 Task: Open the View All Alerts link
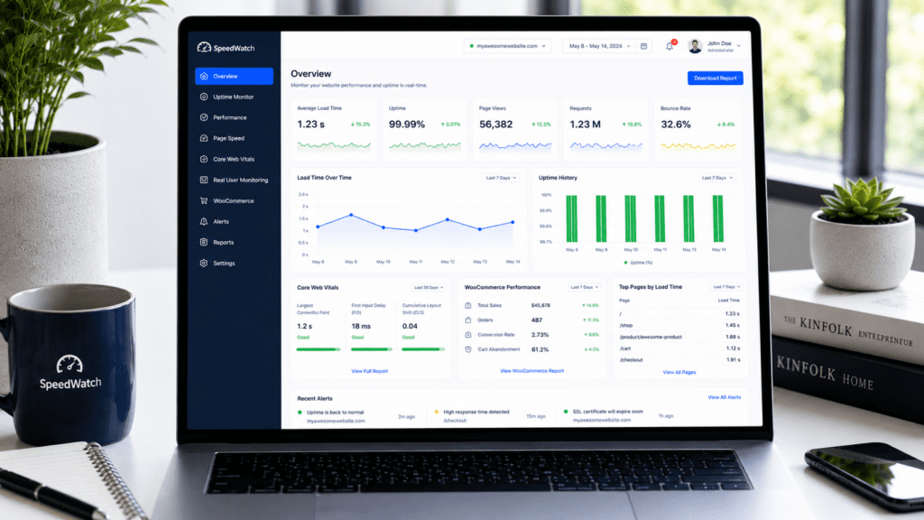[x=725, y=397]
